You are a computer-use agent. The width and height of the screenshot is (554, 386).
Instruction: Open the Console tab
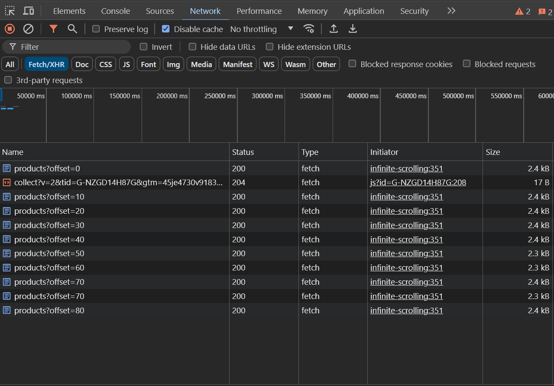coord(116,11)
